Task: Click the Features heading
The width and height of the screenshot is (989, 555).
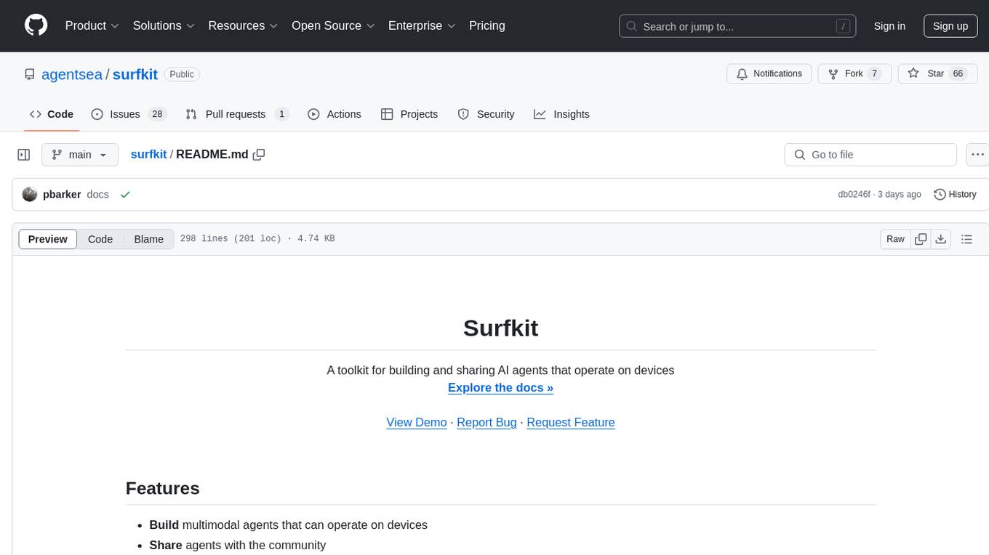Action: 162,488
